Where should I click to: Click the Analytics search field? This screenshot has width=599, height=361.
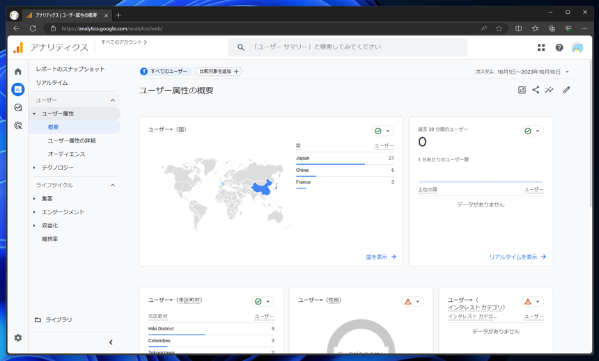click(x=348, y=47)
